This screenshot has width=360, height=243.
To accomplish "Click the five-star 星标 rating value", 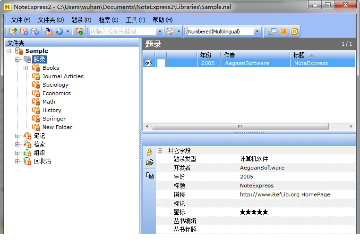I will click(x=254, y=212).
